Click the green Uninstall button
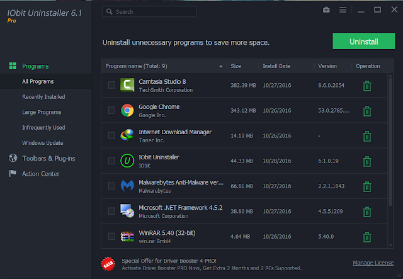 (x=364, y=41)
